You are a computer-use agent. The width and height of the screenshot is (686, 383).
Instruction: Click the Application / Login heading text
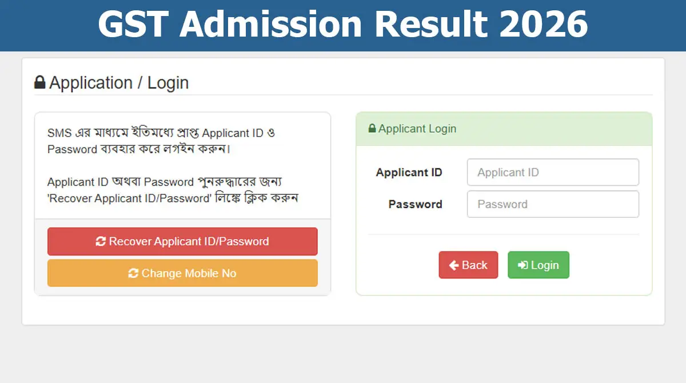(119, 83)
